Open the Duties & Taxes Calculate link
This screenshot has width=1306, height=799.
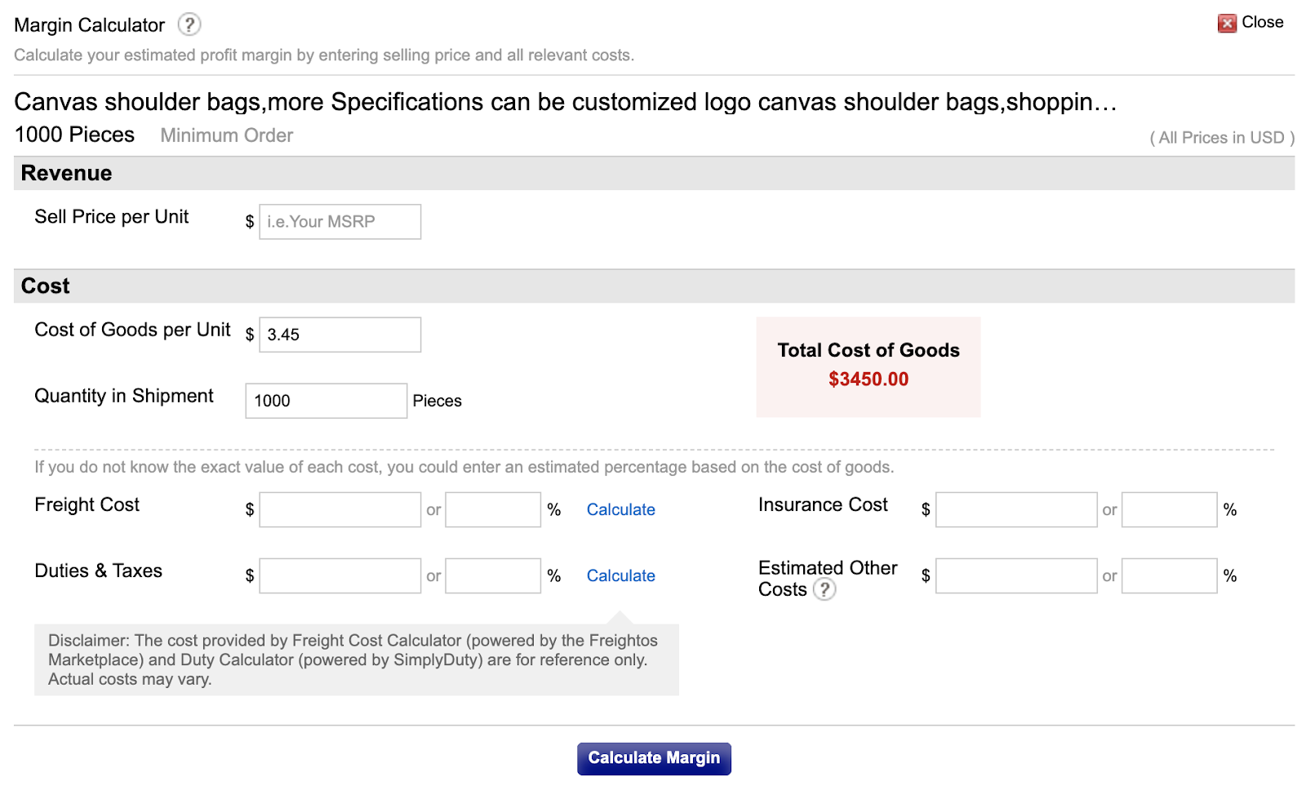click(620, 576)
